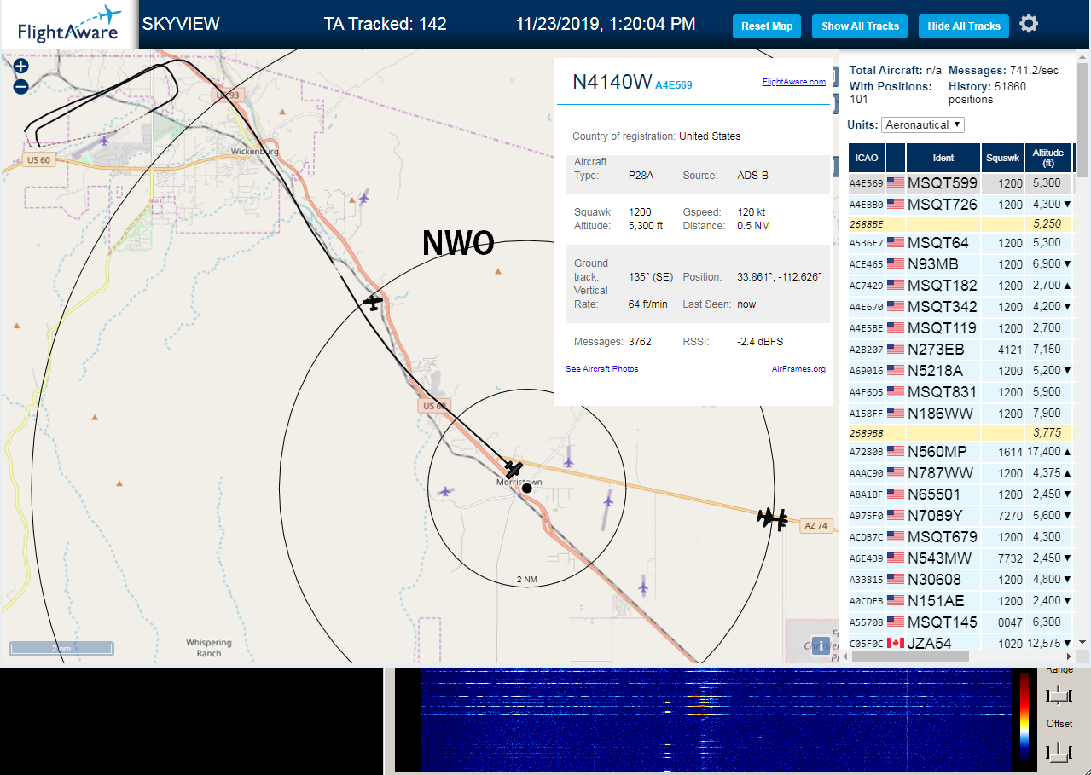Screen dimensions: 1091x775
Task: Sort table by Squawk column header
Action: (1002, 157)
